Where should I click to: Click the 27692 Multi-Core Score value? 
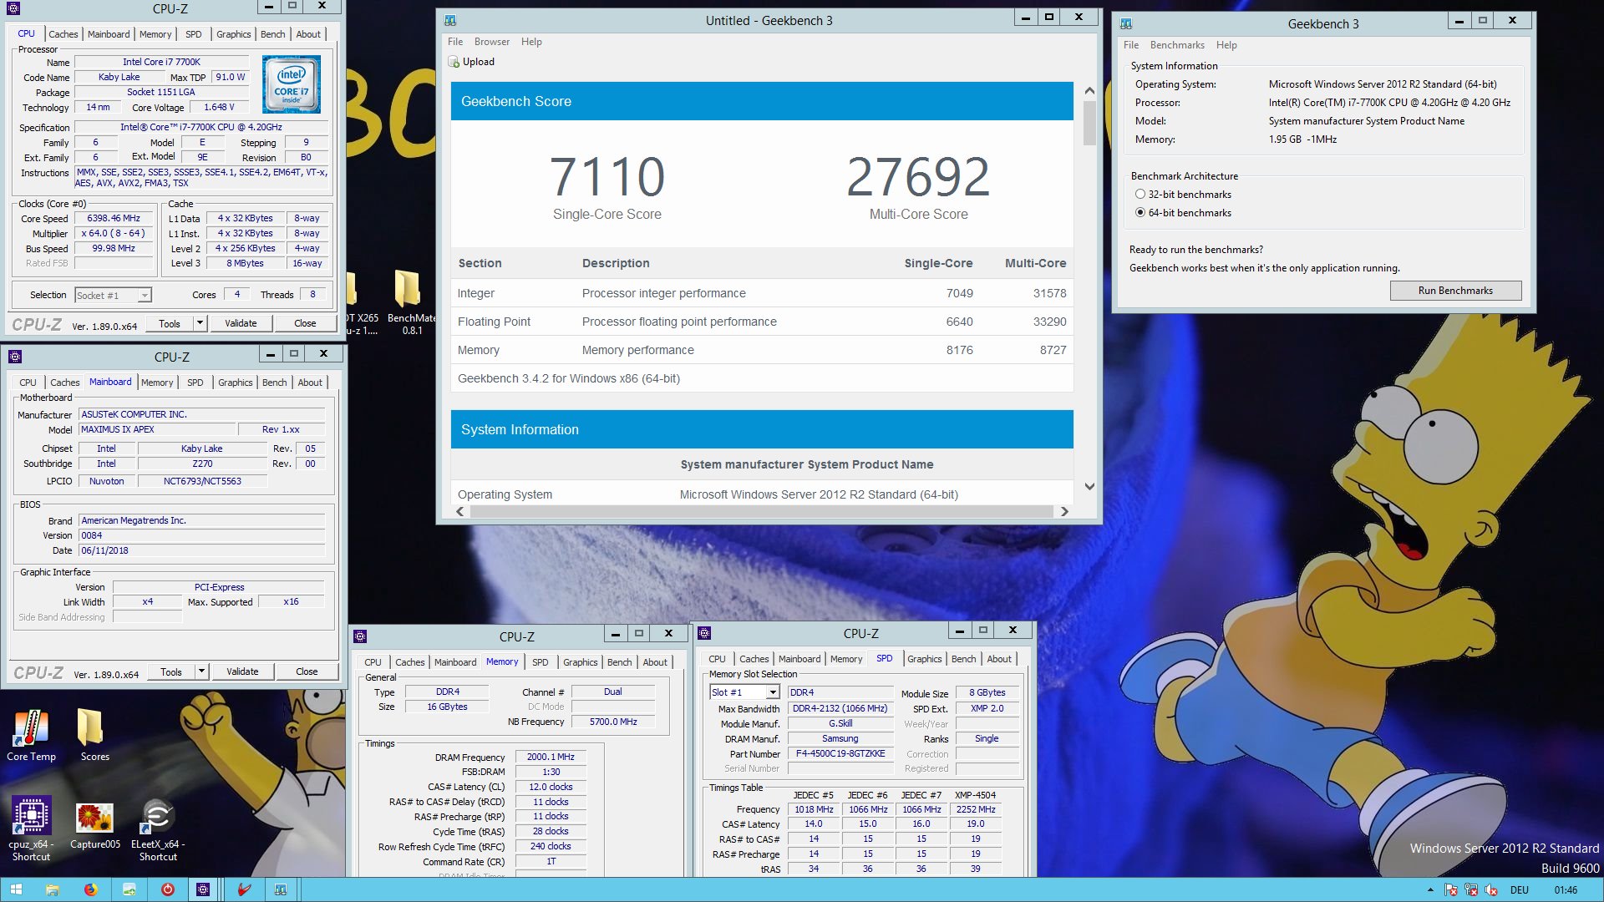tap(918, 176)
